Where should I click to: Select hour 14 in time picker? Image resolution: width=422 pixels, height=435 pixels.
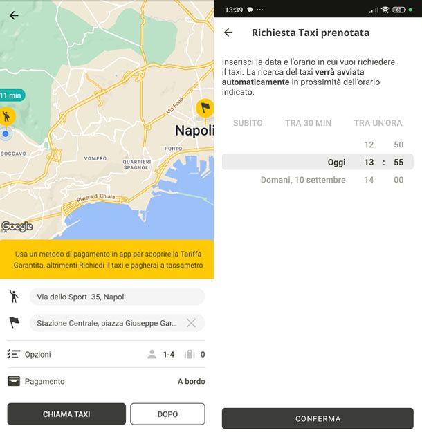[369, 180]
